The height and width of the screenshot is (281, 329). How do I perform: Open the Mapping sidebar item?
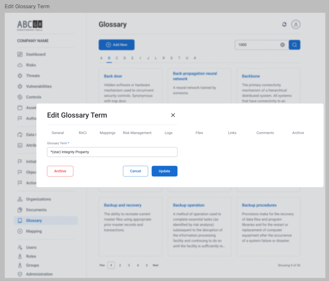[x=34, y=231]
